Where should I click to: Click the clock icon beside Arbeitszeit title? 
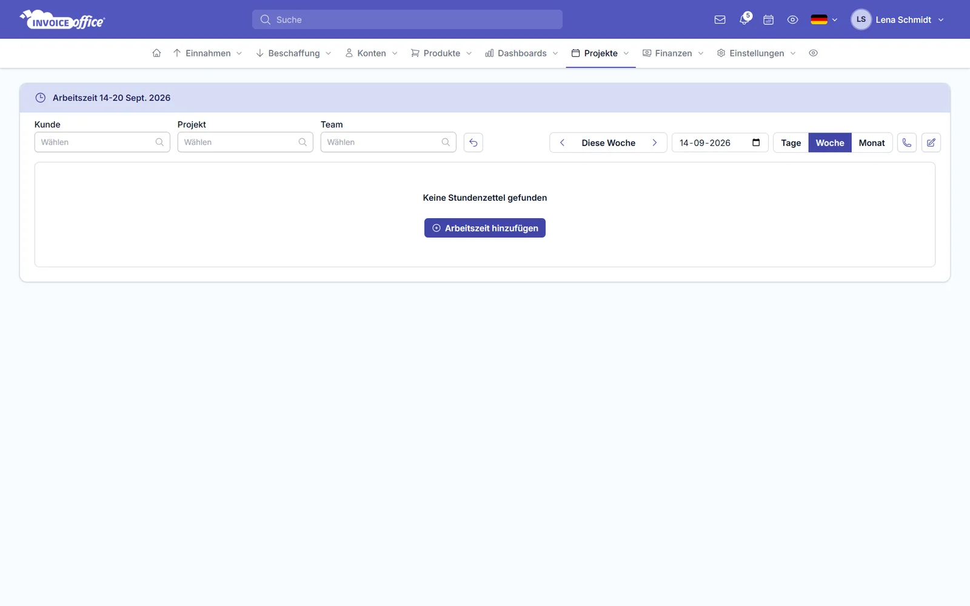pyautogui.click(x=41, y=98)
